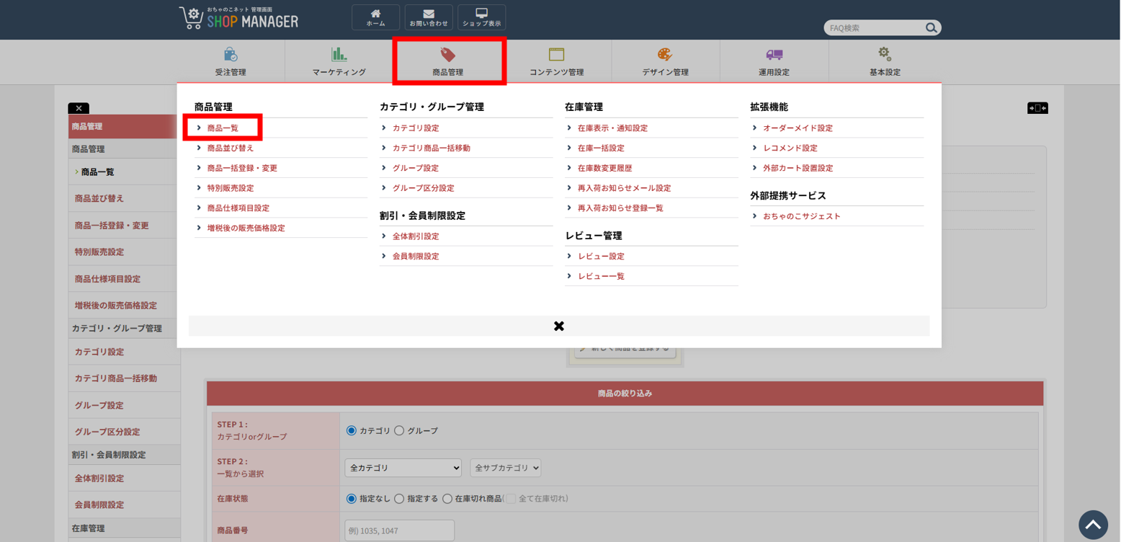Click the ショップ表示 monitor icon

pos(481,14)
